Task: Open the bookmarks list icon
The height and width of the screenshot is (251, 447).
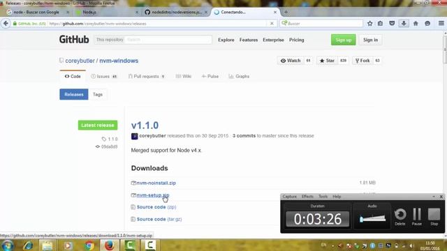Action: pos(380,23)
